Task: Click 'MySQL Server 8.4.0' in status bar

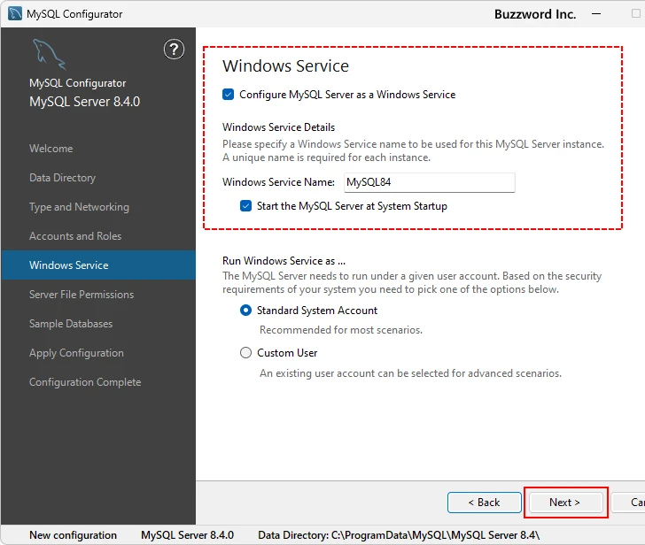Action: tap(187, 535)
